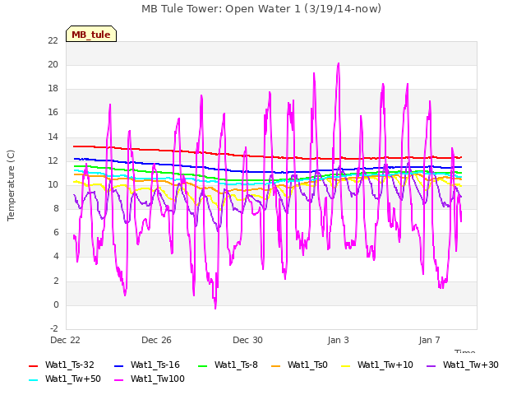Click the 12 y-axis tick label
The width and height of the screenshot is (526, 395).
(x=53, y=161)
